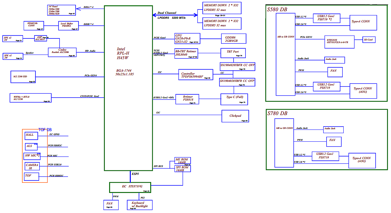The height and width of the screenshot is (213, 391).
Task: Select the HDMI2.0b CONN block
Action: (x=34, y=26)
